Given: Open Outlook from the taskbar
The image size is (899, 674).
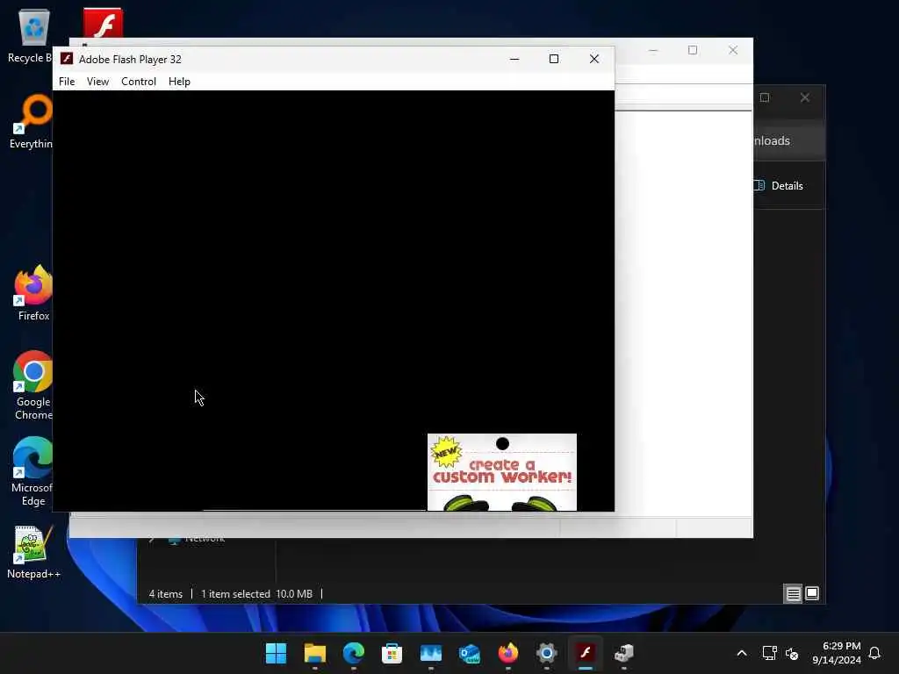Looking at the screenshot, I should (x=470, y=653).
